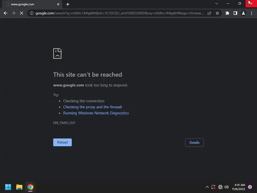Click the 'Checking the connection' suggestion
Image resolution: width=257 pixels, height=193 pixels.
[84, 101]
